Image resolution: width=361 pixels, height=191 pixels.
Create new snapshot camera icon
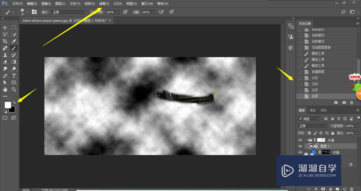pyautogui.click(x=344, y=103)
